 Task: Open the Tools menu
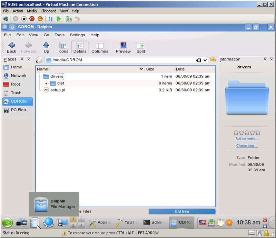59,35
